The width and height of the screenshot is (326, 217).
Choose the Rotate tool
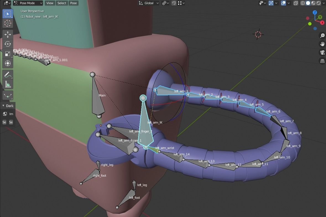pos(8,44)
